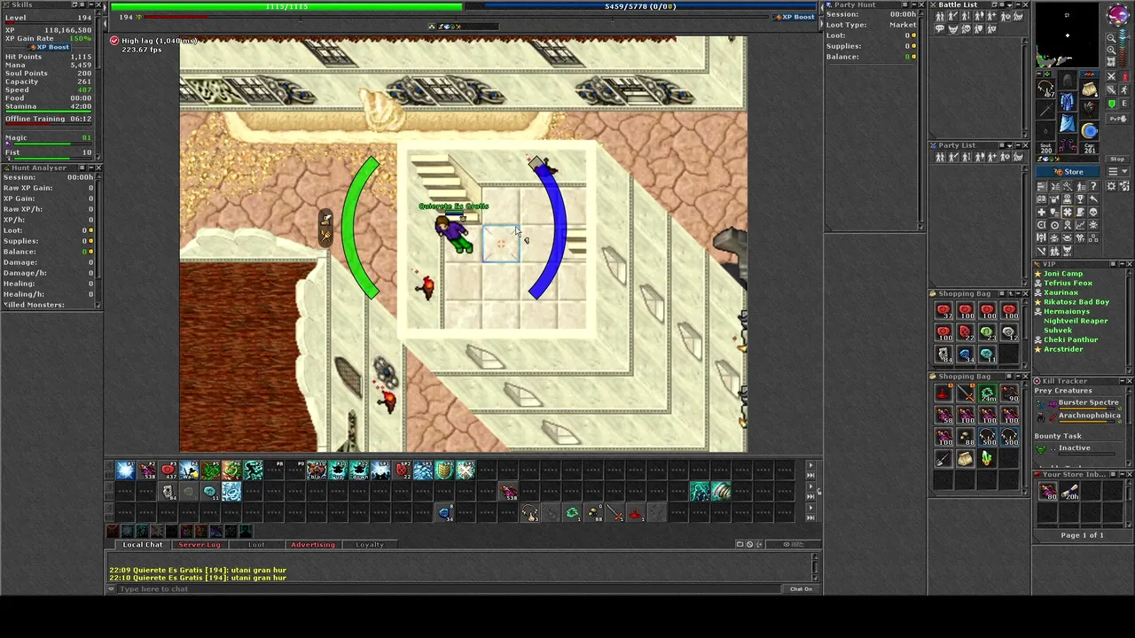
Task: Open the help question mark icon
Action: coord(1093,186)
